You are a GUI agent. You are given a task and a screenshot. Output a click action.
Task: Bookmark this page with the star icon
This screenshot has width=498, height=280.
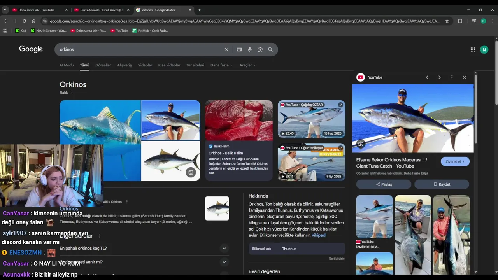pyautogui.click(x=447, y=21)
